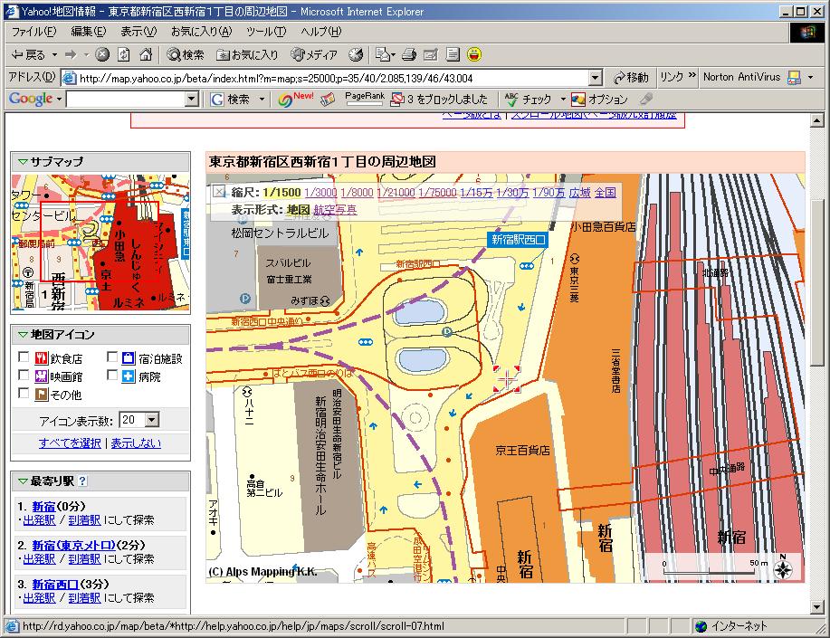Click the 移動 Go button
830x638 pixels.
pyautogui.click(x=631, y=78)
